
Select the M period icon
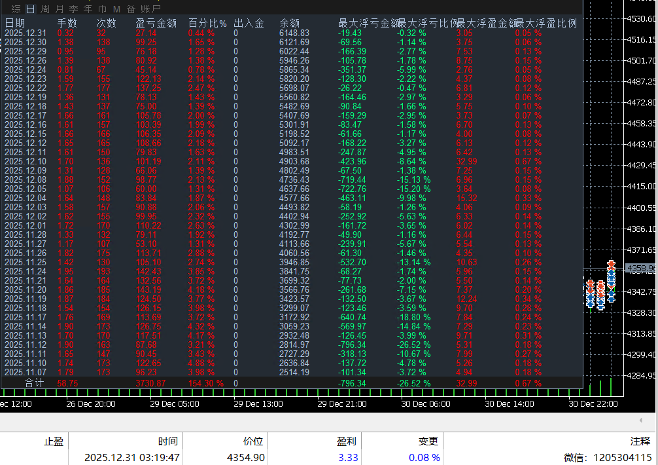point(117,9)
